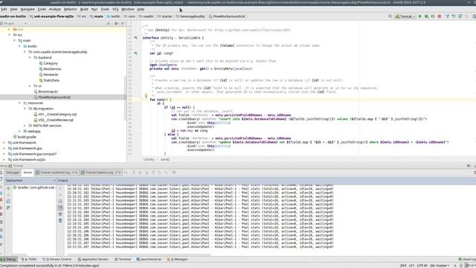Image resolution: width=476 pixels, height=268 pixels.
Task: Hide the Project tool window
Action: [123, 23]
